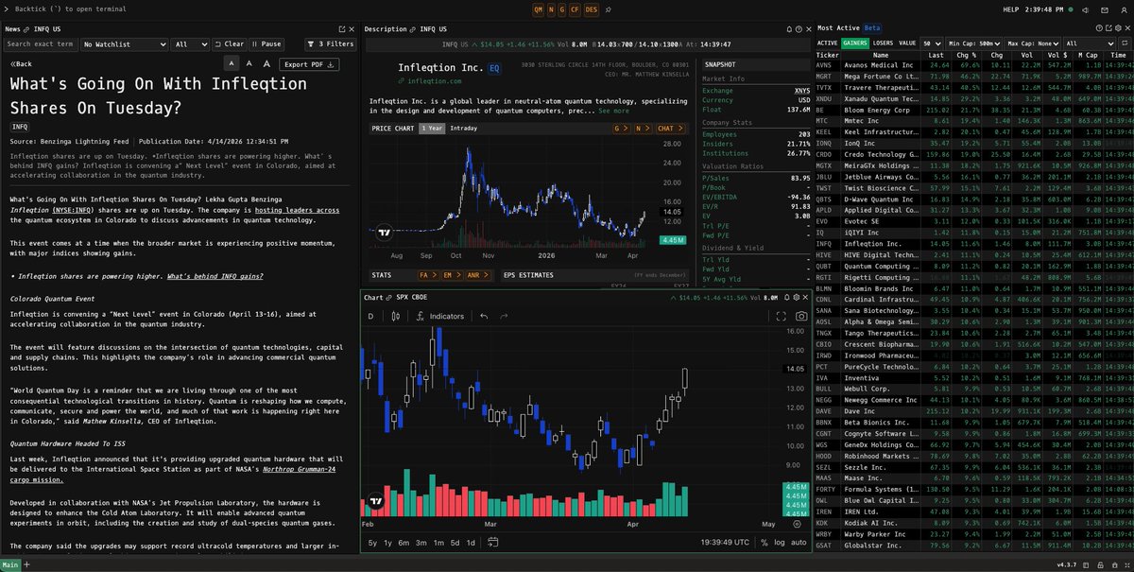This screenshot has width=1134, height=572.
Task: Open the QM shortcut in the top bar
Action: (539, 9)
